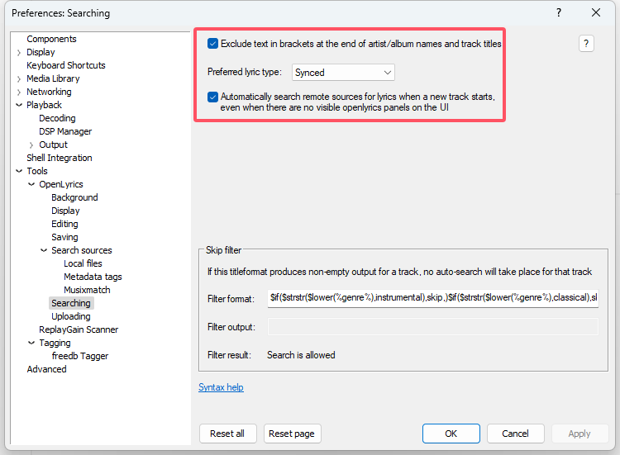Viewport: 620px width, 455px height.
Task: Expand the Display tree node
Action: pos(18,53)
